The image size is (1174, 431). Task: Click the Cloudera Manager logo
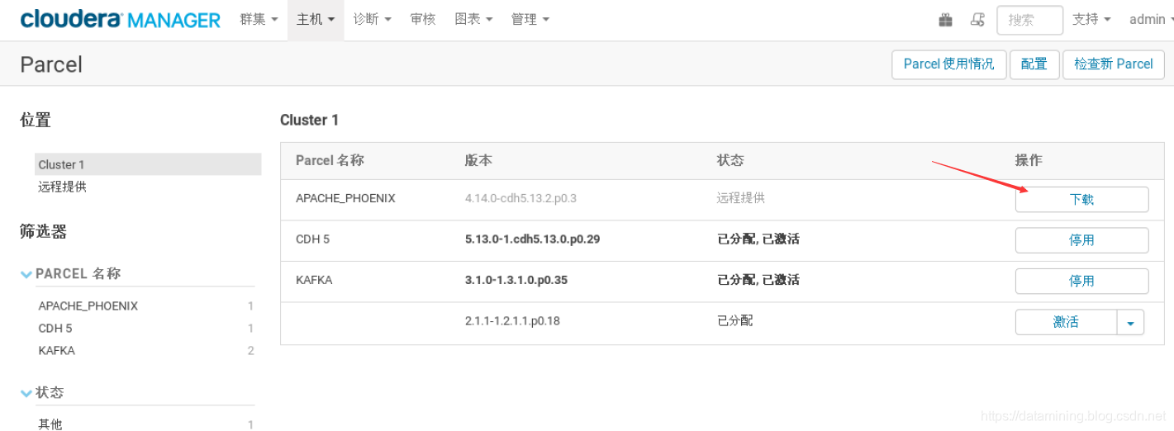click(x=121, y=19)
